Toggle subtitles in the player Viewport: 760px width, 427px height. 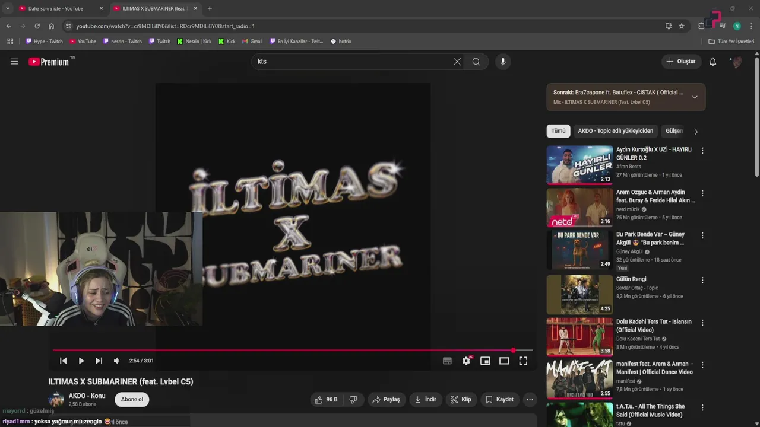pyautogui.click(x=447, y=361)
